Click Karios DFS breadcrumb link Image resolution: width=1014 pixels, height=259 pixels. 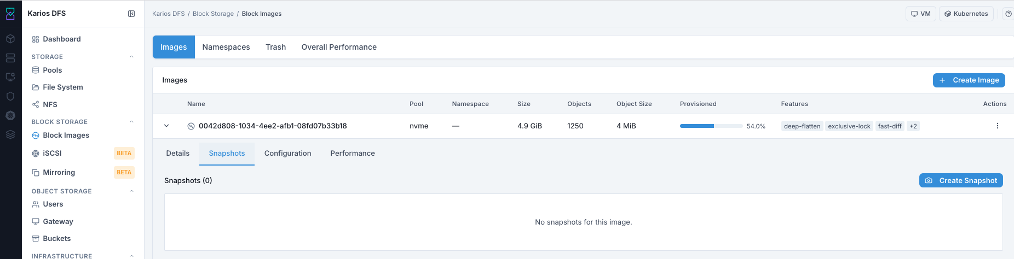click(169, 14)
